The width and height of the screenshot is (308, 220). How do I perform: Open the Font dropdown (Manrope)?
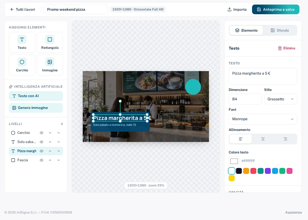[263, 119]
